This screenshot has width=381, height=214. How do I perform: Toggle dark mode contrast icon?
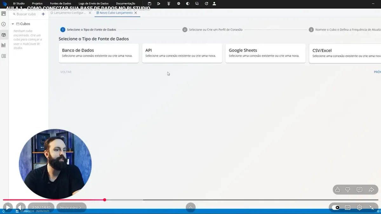tap(188, 3)
